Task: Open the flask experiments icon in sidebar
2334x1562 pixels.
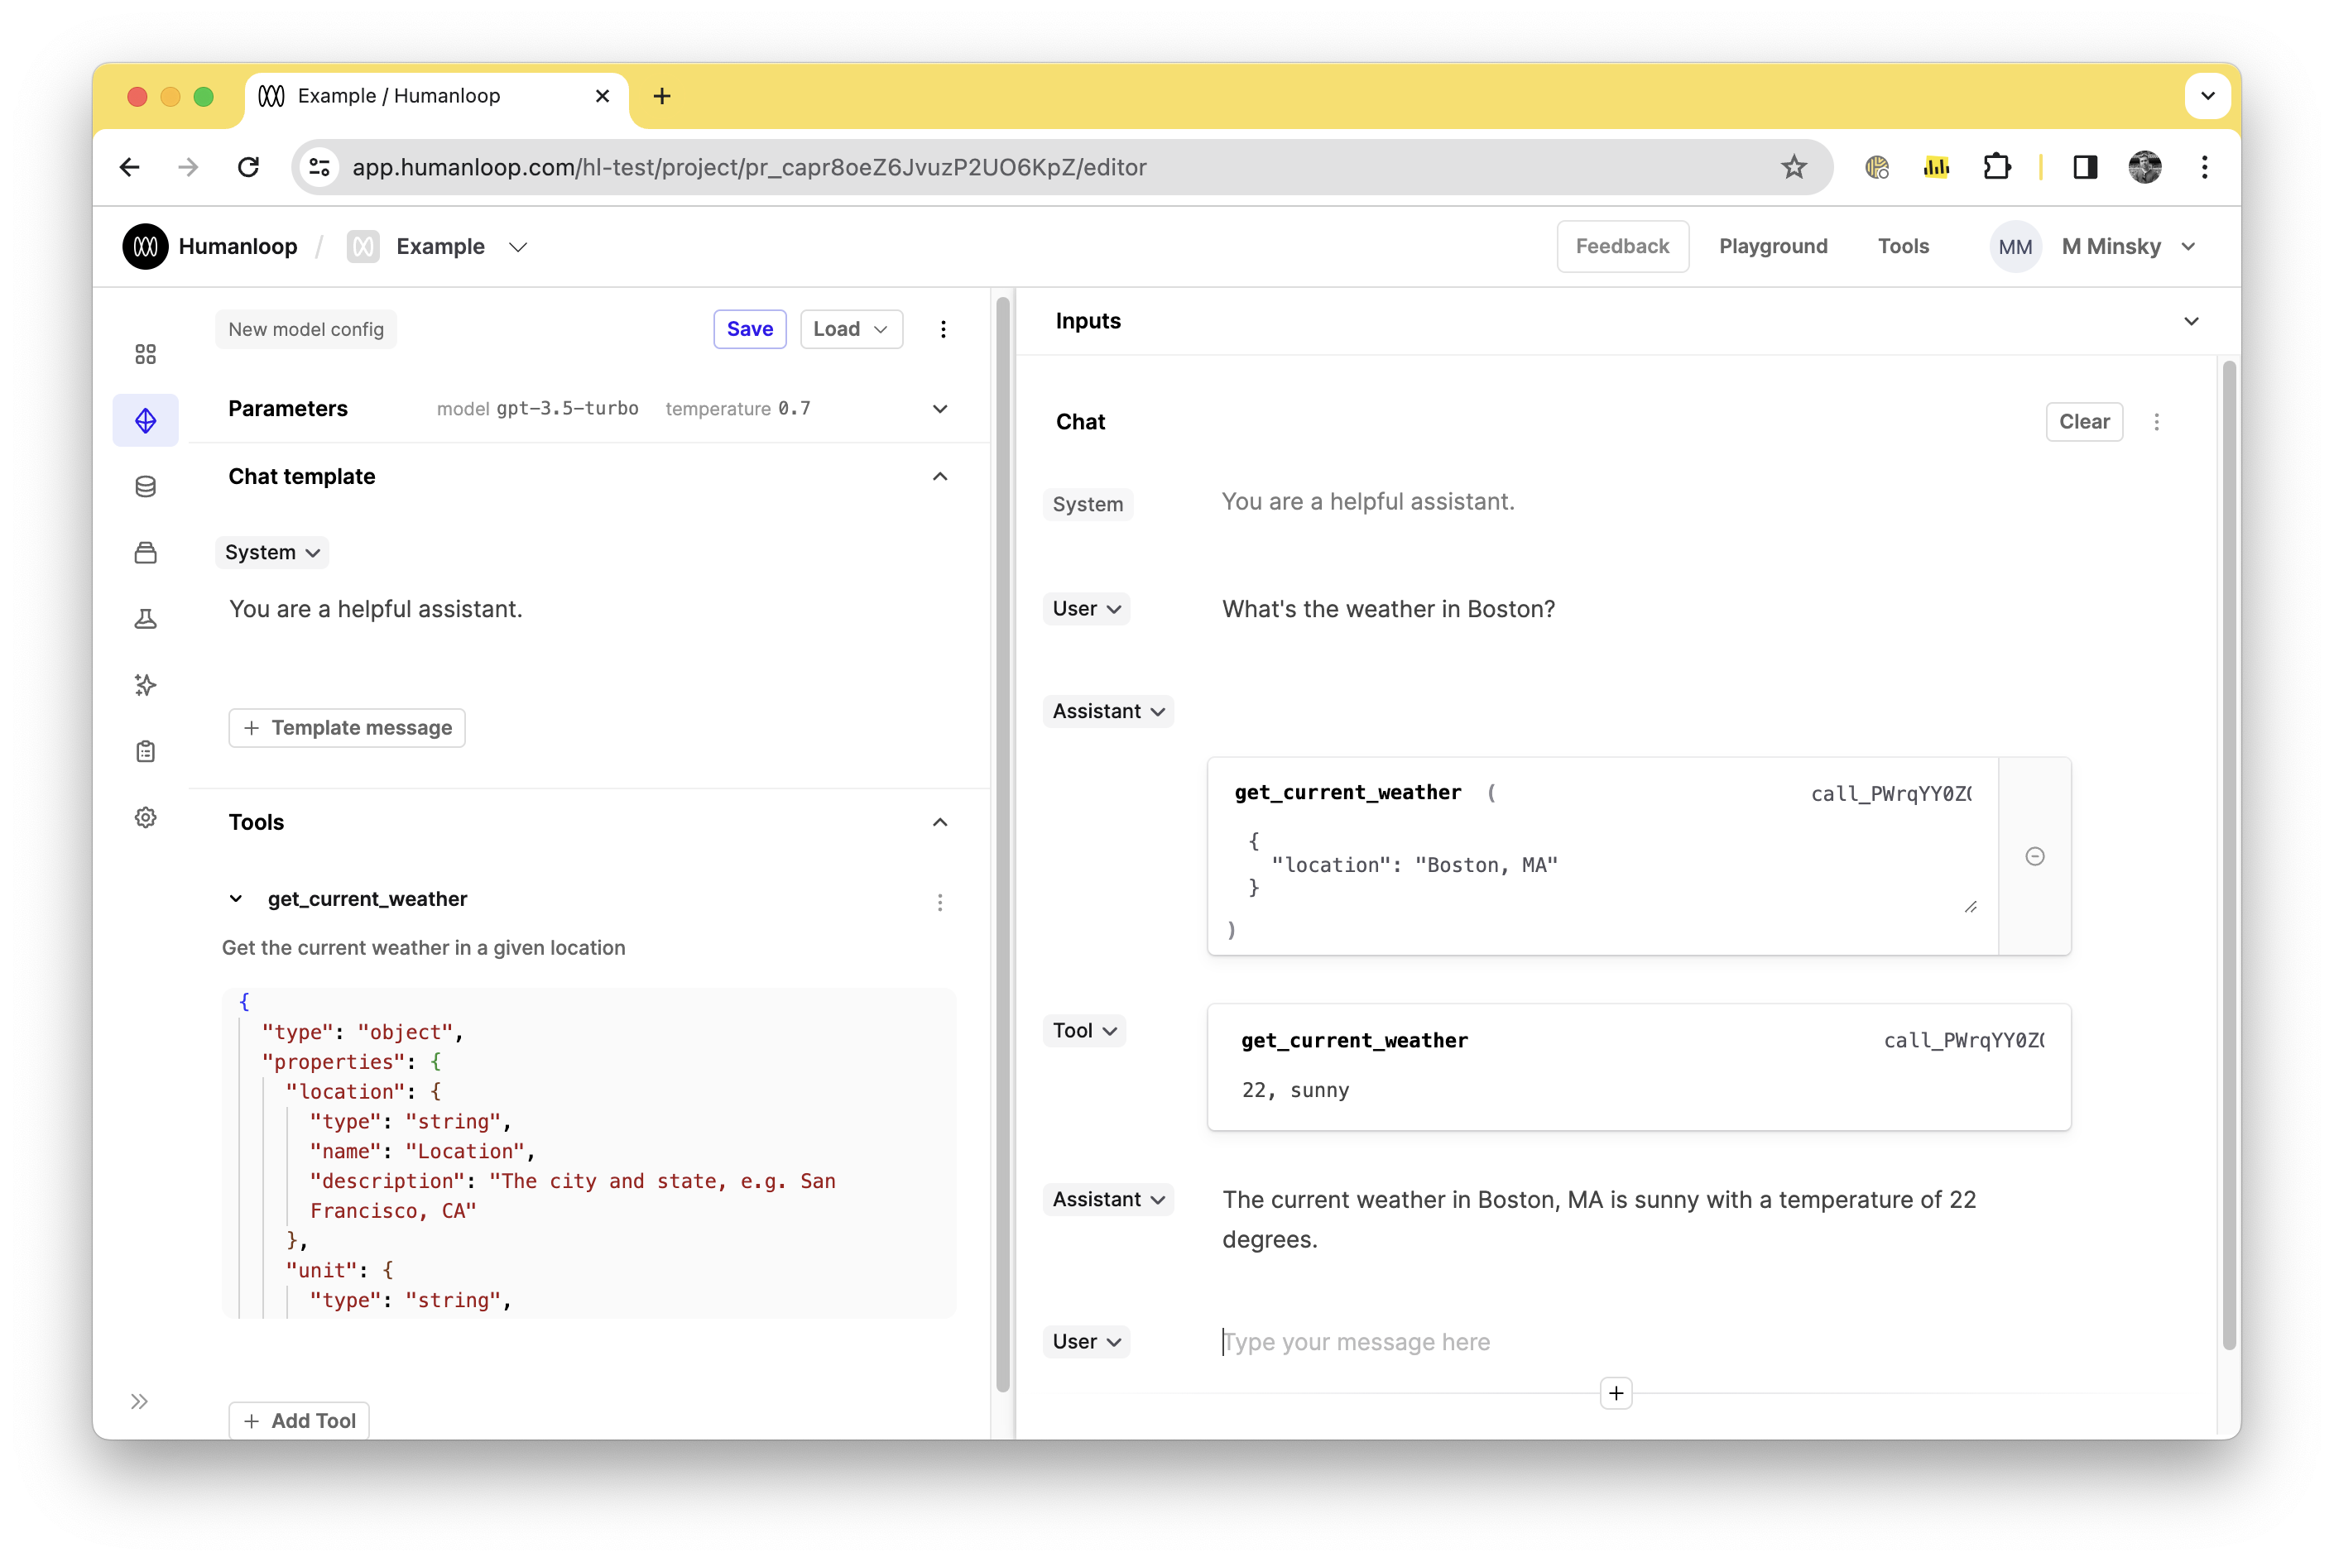Action: (x=146, y=619)
